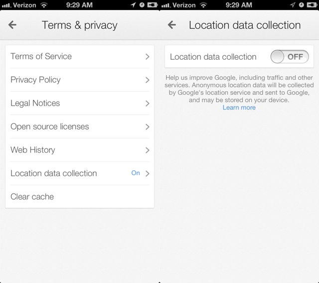Tap chevron beside Terms of Service

point(148,56)
